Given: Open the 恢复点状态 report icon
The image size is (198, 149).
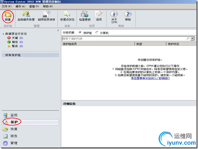Looking at the screenshot, I should point(67,14).
